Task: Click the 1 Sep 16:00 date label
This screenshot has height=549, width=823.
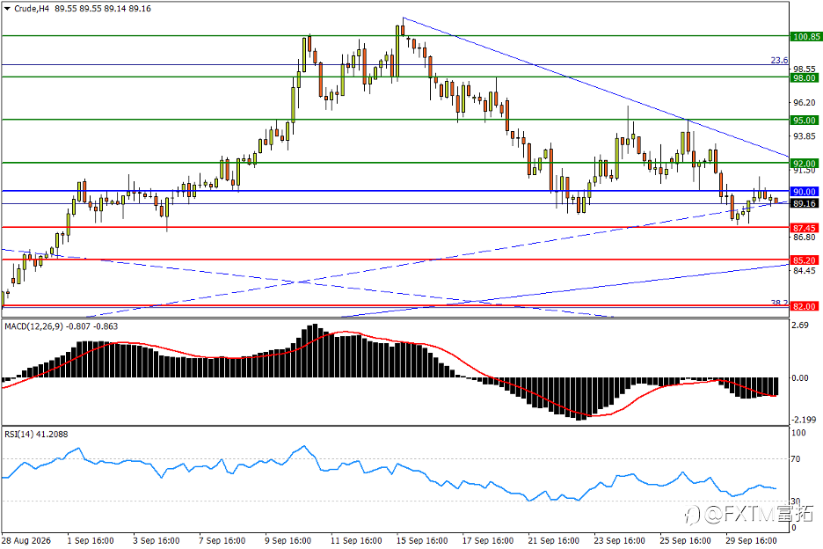Action: tap(91, 540)
